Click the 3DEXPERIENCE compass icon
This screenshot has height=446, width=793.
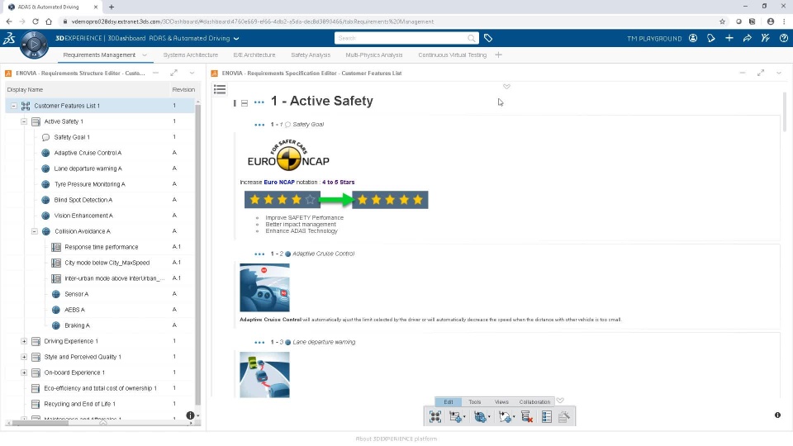[x=34, y=45]
